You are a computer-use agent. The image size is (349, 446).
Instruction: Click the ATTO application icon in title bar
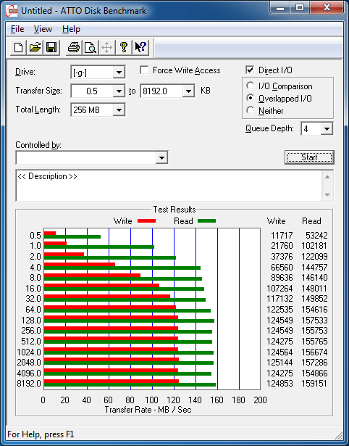coord(12,11)
